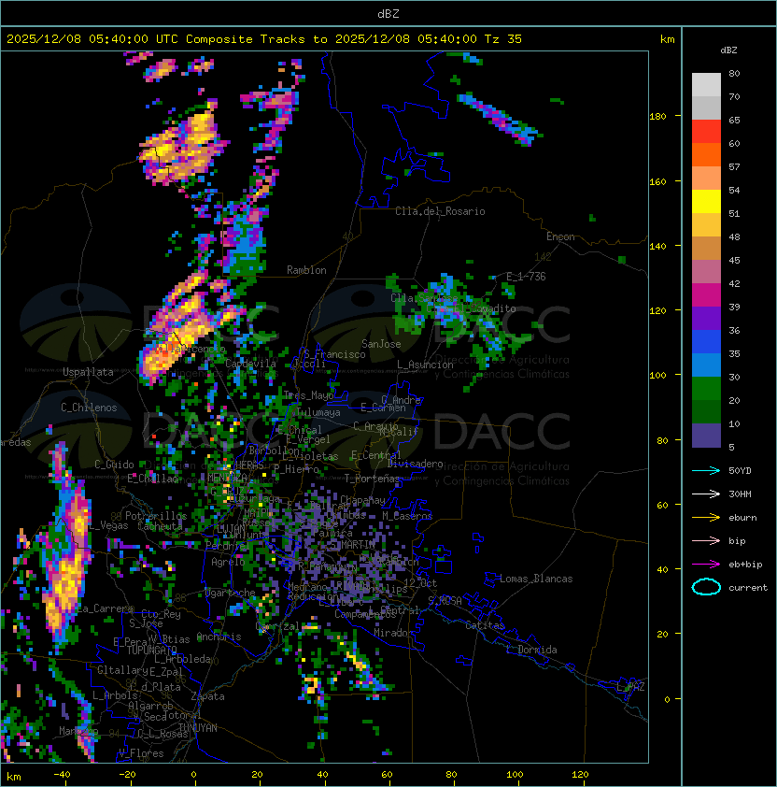Click the 'Zapata' place label
The height and width of the screenshot is (787, 777).
coord(207,696)
